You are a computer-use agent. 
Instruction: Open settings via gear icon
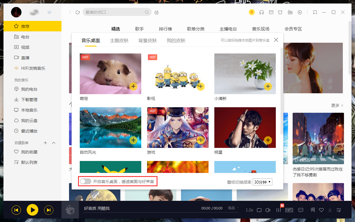click(x=300, y=12)
